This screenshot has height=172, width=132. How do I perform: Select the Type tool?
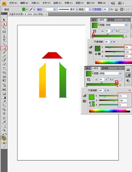(4, 40)
